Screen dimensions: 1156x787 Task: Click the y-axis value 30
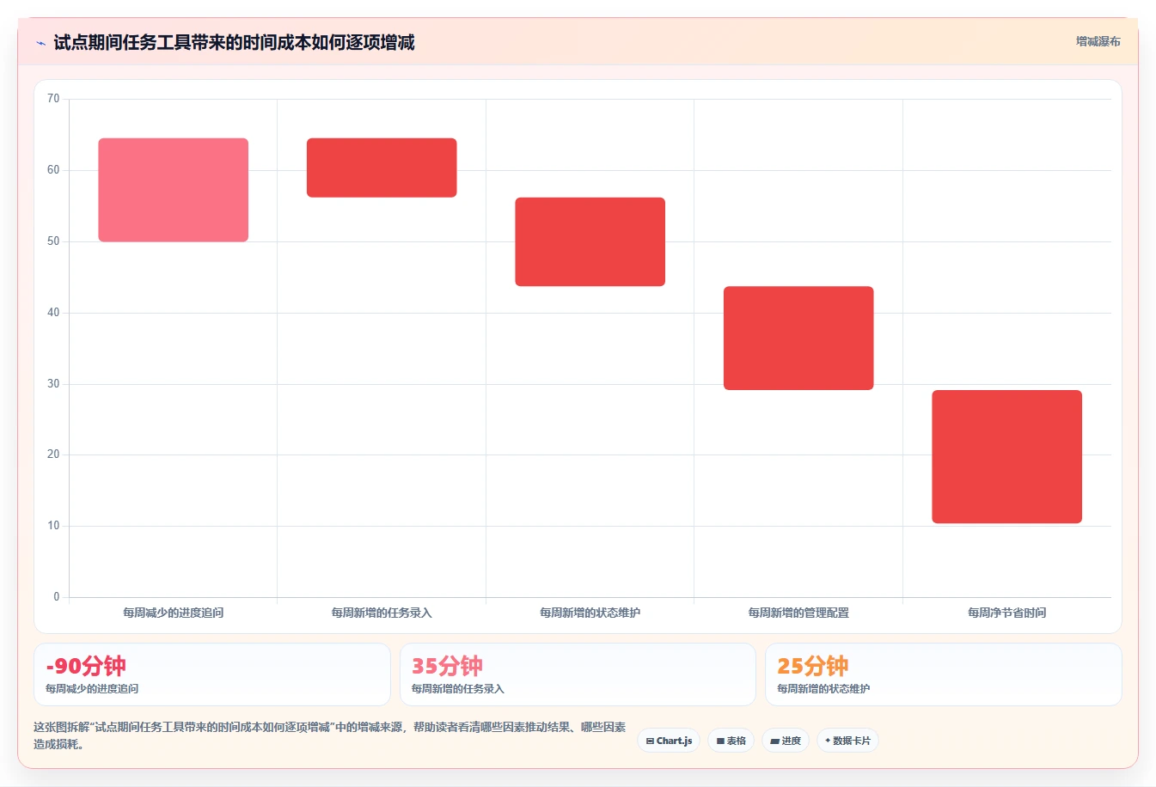click(53, 384)
